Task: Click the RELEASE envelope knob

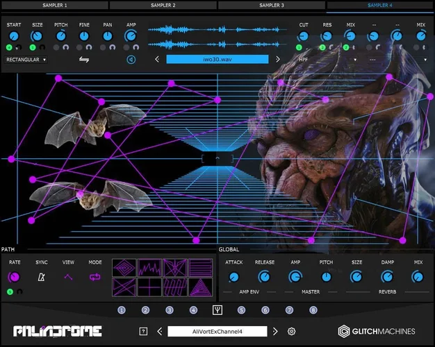Action: 264,277
